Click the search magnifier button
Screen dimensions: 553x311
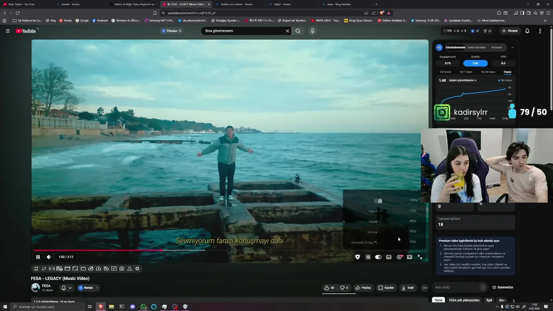tap(298, 31)
